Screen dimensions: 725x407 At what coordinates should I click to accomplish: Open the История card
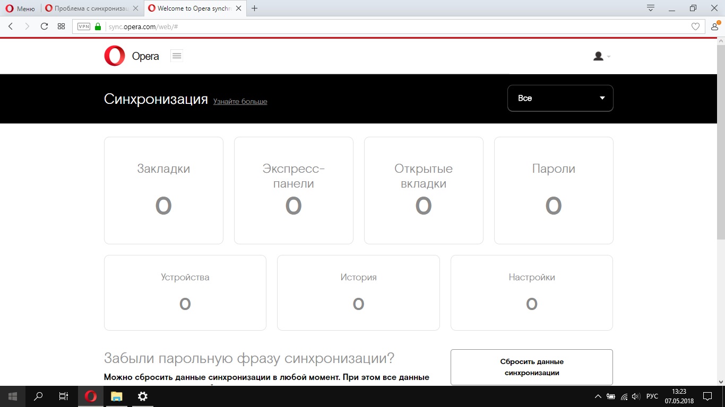pyautogui.click(x=358, y=293)
